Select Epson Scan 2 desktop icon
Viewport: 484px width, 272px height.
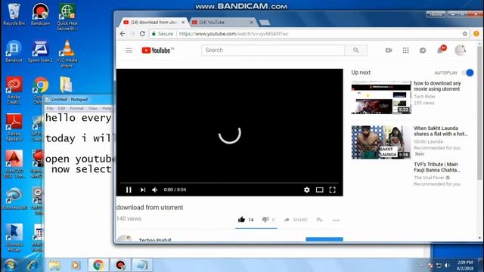(x=40, y=51)
